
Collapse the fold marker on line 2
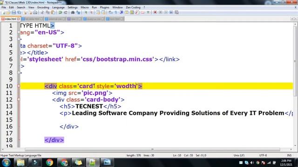[19, 32]
